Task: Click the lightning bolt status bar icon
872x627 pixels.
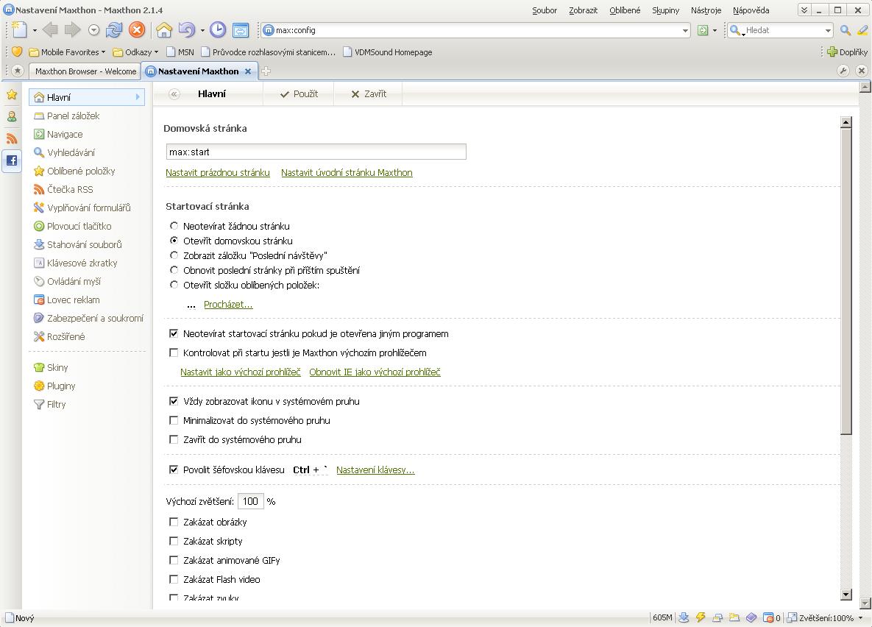Action: [x=701, y=617]
